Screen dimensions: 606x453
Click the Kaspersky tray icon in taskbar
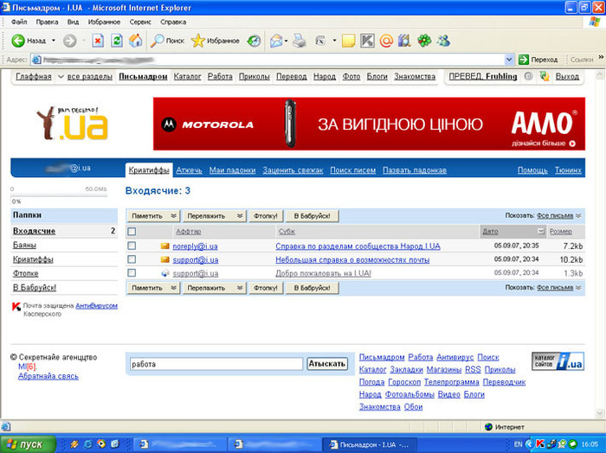(x=540, y=444)
